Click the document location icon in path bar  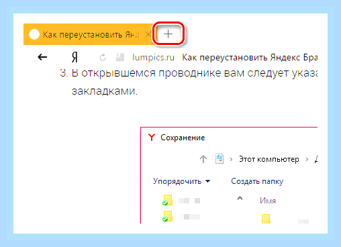click(x=220, y=158)
